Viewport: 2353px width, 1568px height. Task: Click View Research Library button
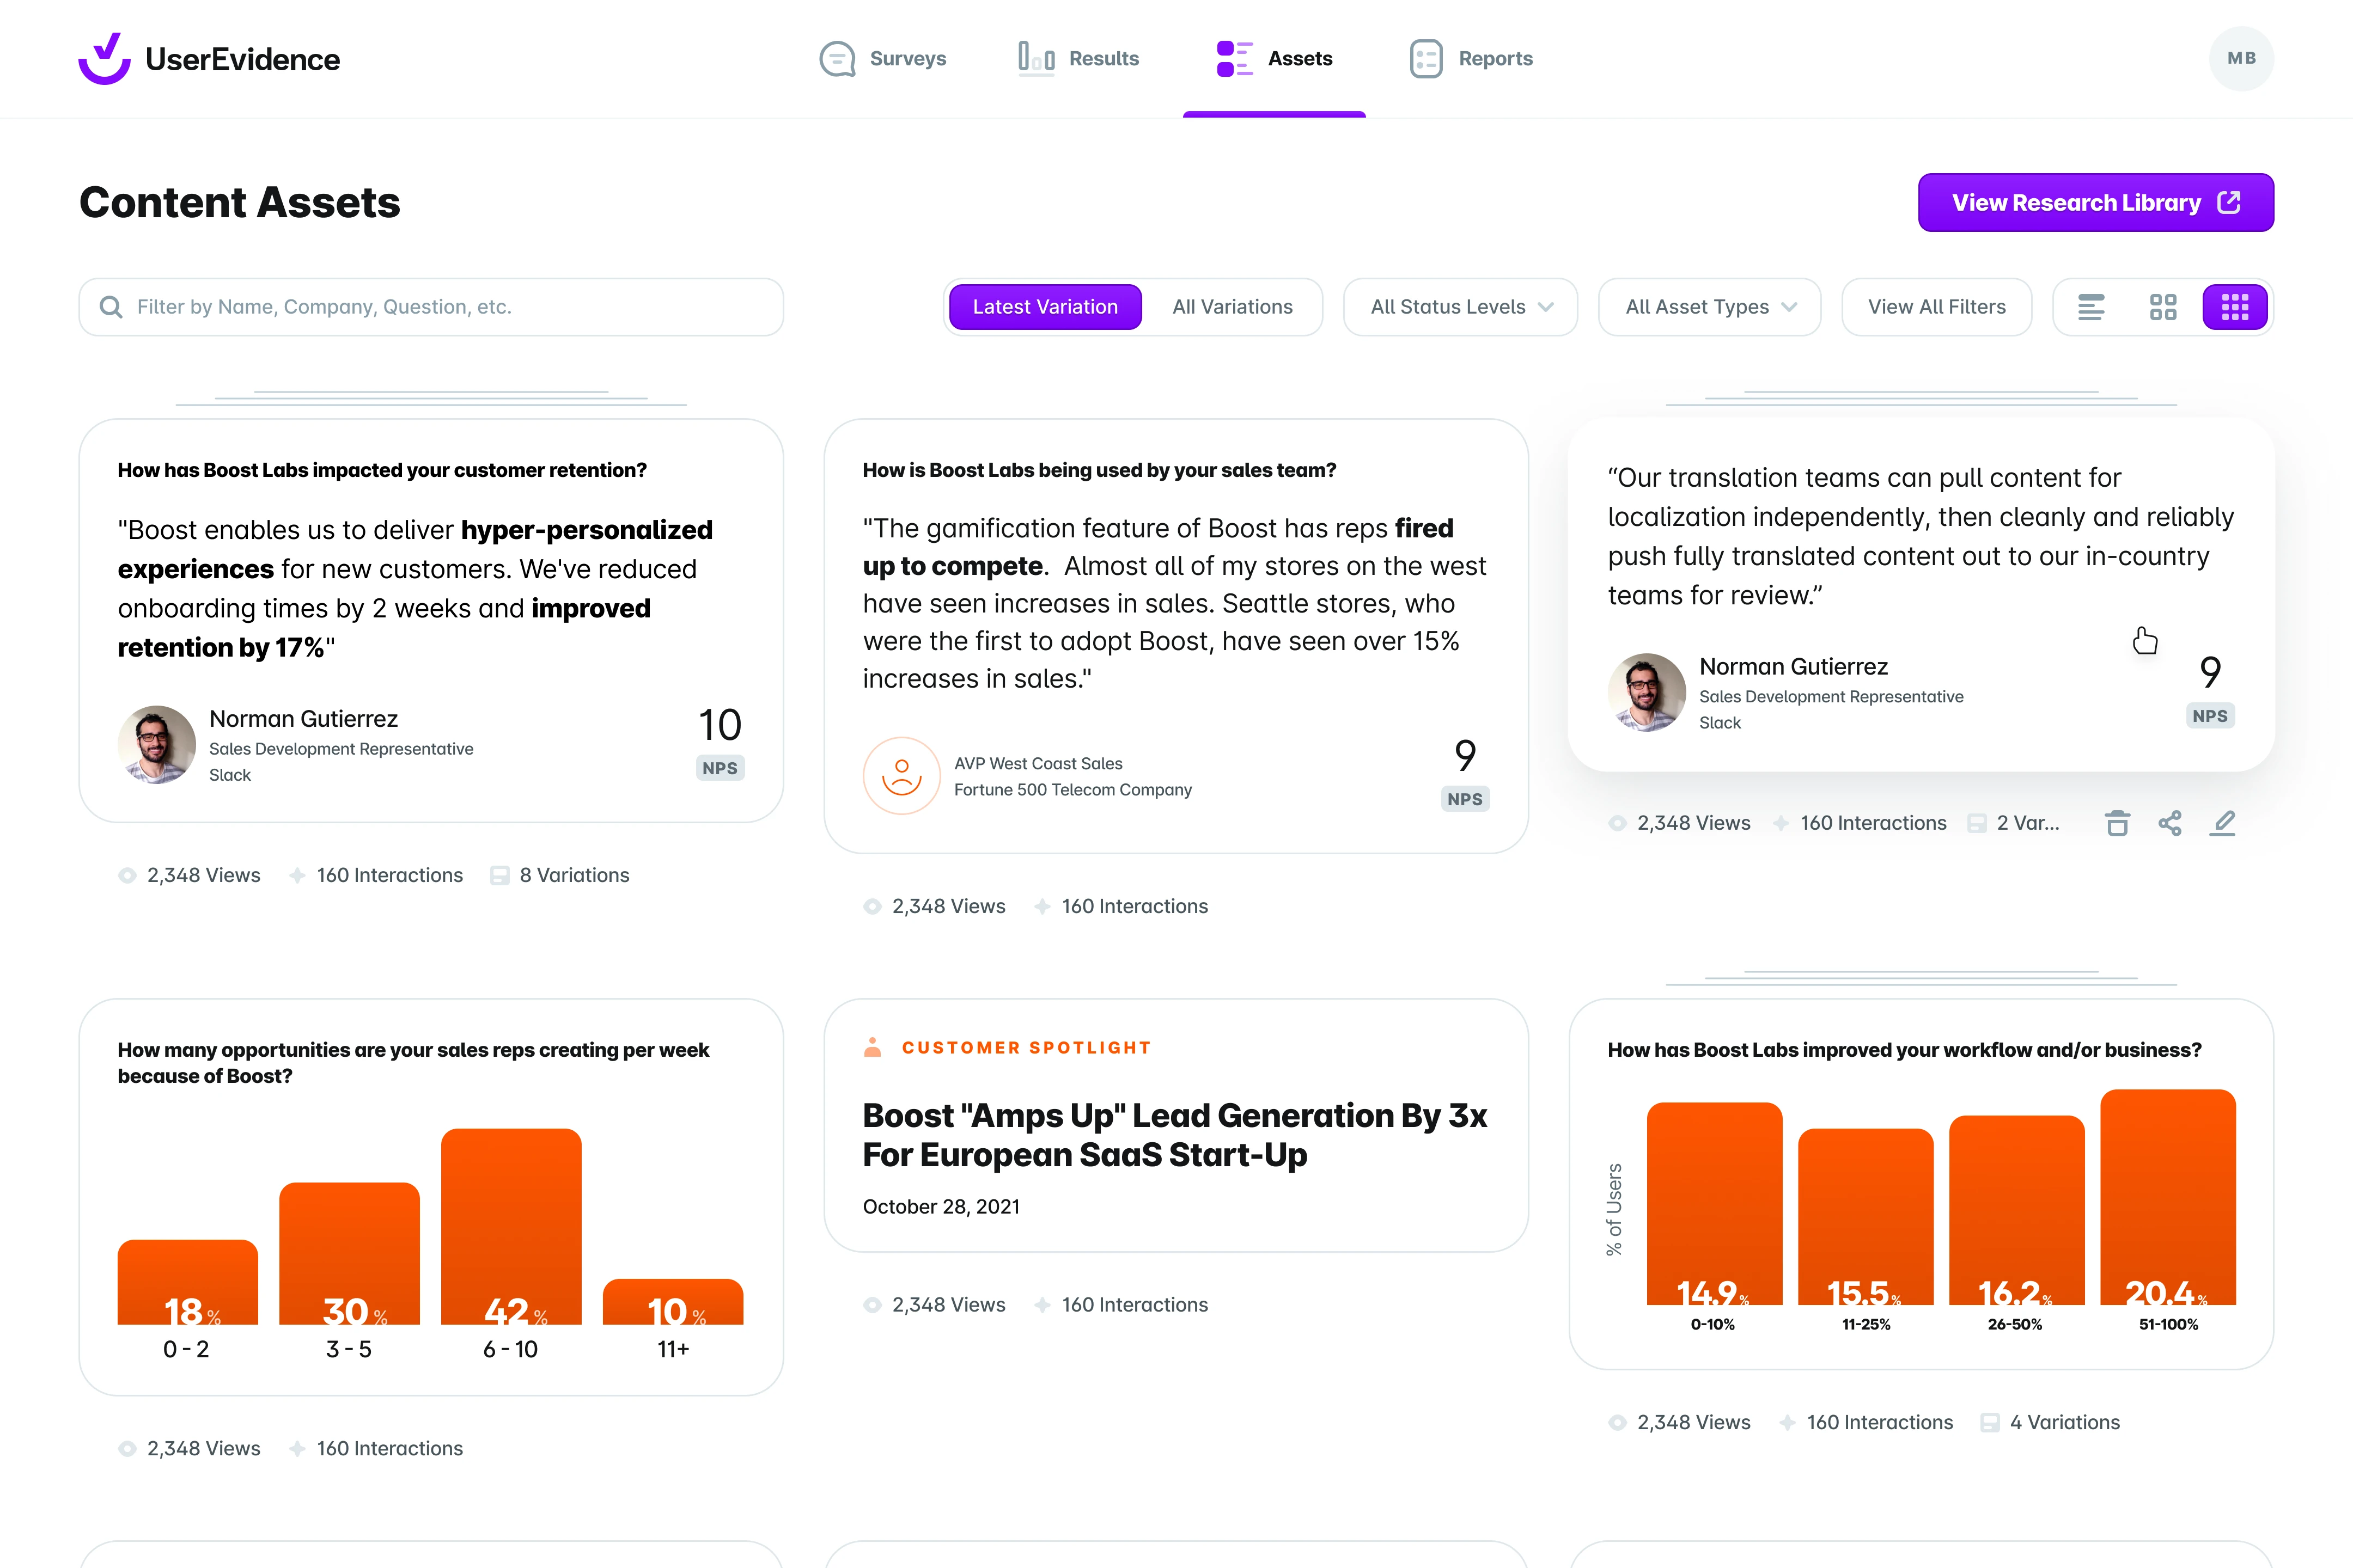[2096, 199]
